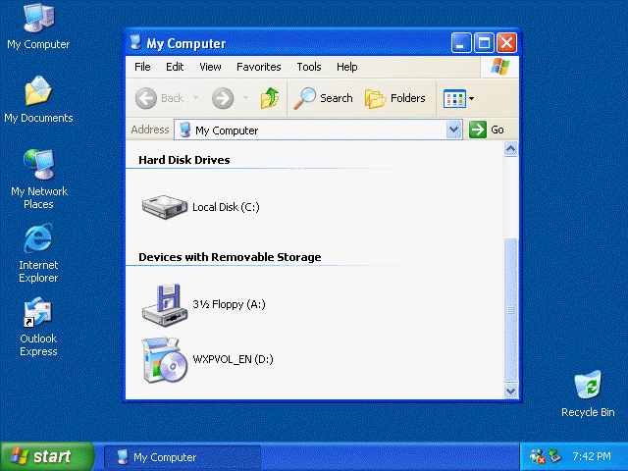Open the Edit menu
This screenshot has height=471, width=628.
pos(175,67)
